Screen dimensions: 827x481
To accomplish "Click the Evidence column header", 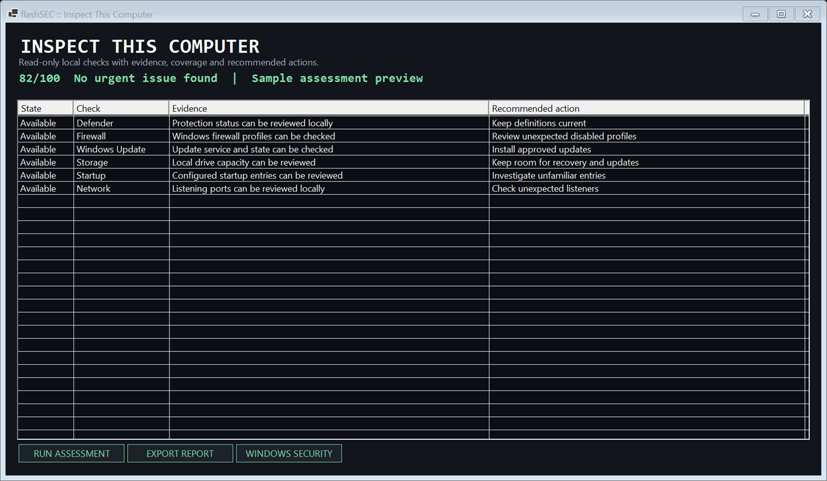I will click(329, 108).
